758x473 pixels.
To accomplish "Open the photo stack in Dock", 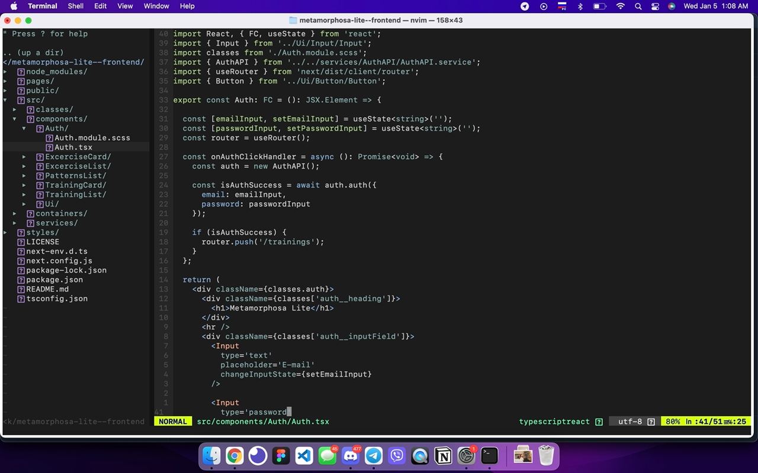I will click(523, 455).
